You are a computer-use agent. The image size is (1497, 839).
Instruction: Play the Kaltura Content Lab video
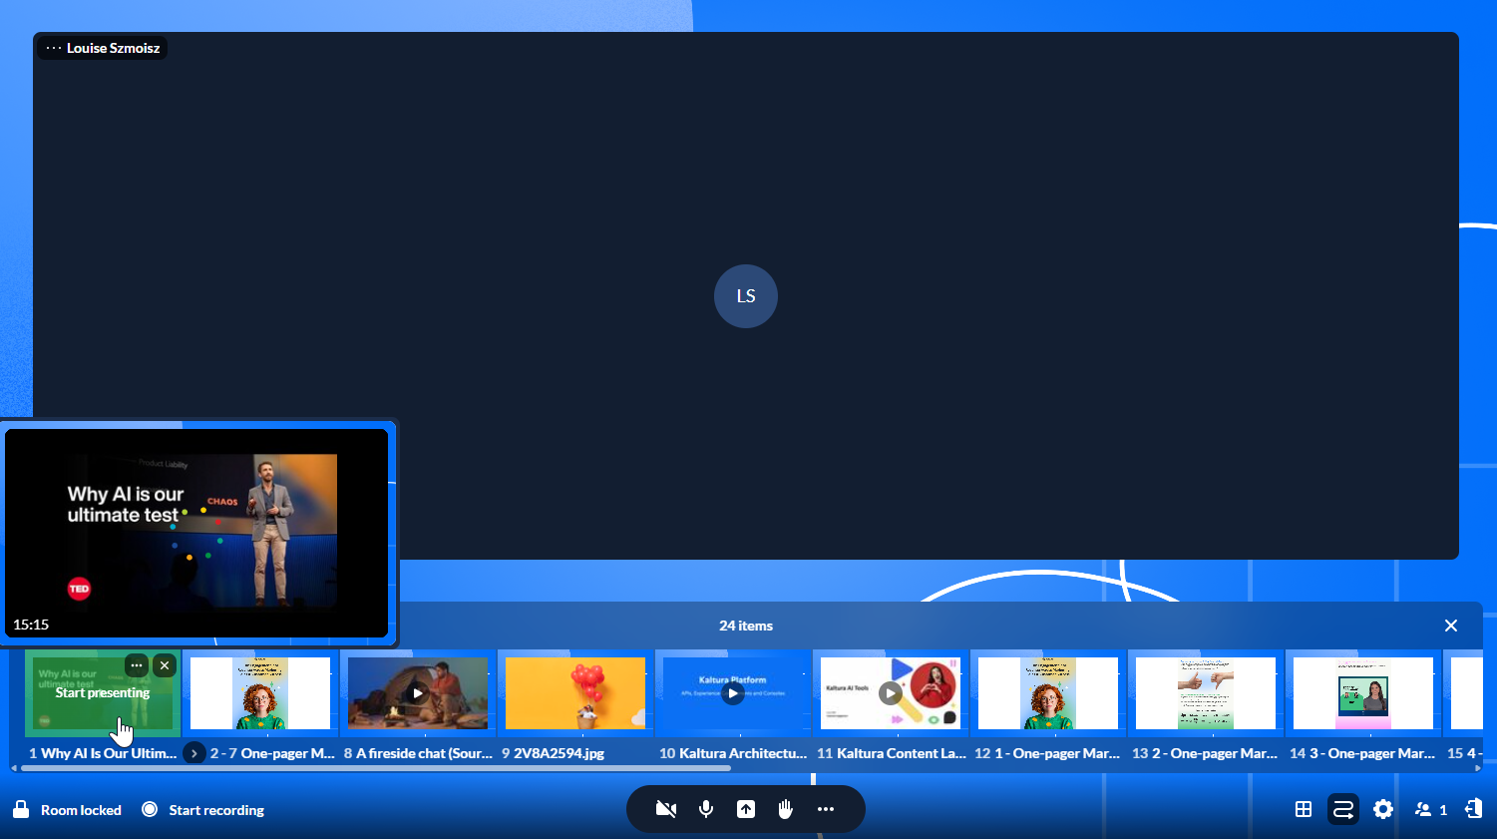click(x=891, y=693)
